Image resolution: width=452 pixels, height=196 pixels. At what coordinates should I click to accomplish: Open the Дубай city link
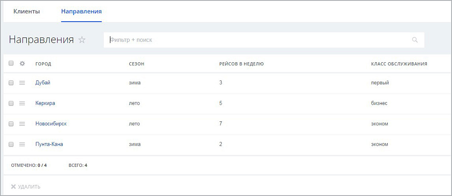click(43, 83)
